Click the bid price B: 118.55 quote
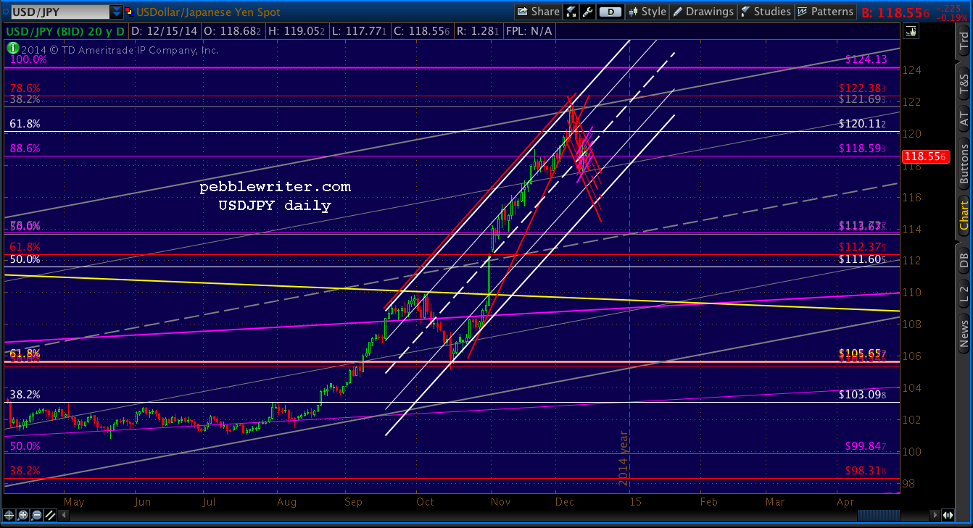 pos(898,12)
